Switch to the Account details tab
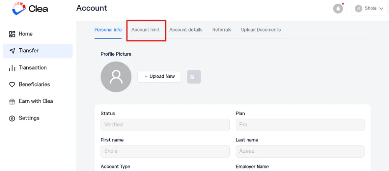Screen dimensions: 389x171 [186, 30]
